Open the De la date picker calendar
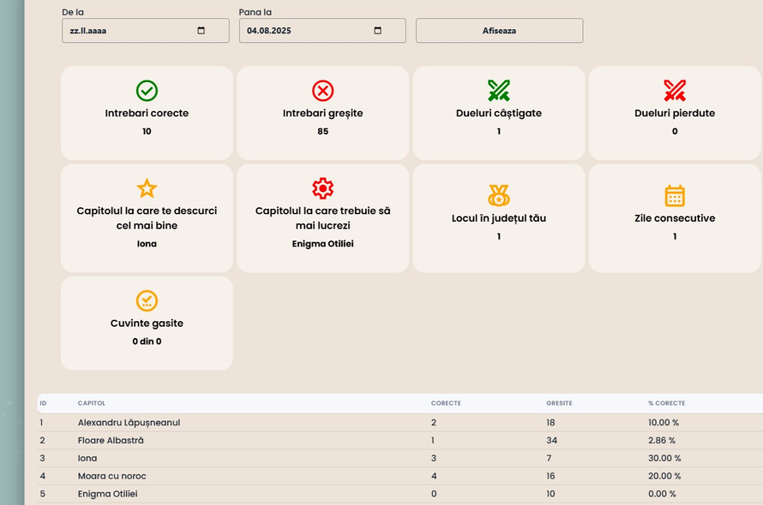This screenshot has width=763, height=505. [201, 31]
